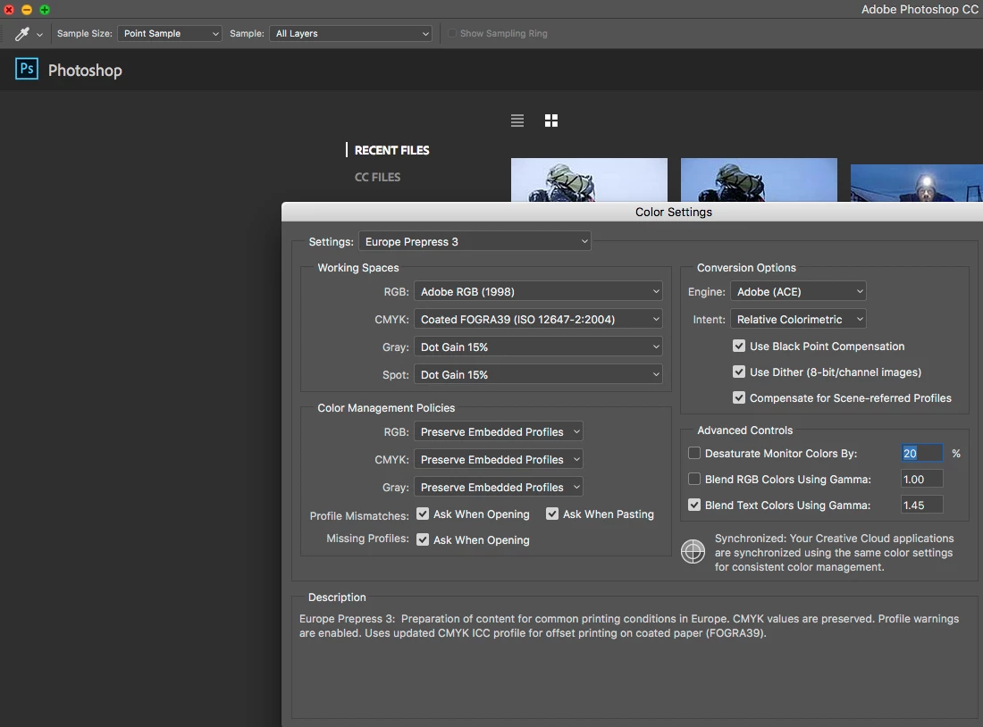
Task: Enable Blend RGB Colors Using Gamma
Action: (694, 479)
